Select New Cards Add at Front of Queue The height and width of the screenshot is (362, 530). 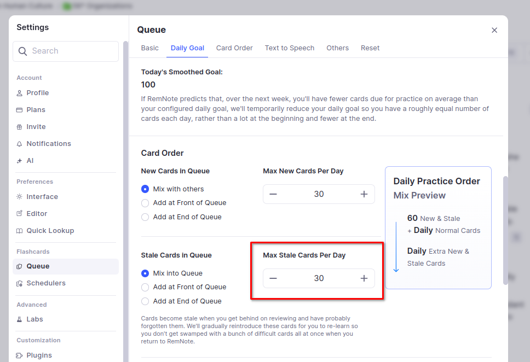pyautogui.click(x=145, y=203)
